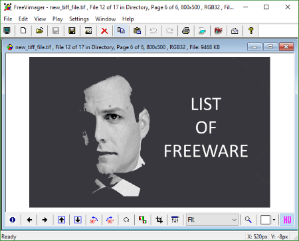
Task: Rotate the image 90° left
Action: tap(94, 220)
